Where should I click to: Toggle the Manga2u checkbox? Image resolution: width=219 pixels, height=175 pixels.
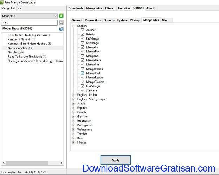tap(83, 47)
